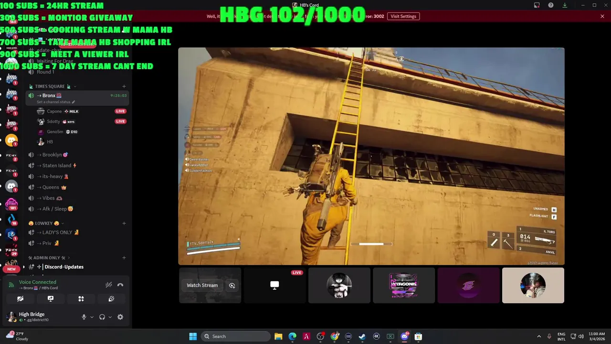The width and height of the screenshot is (611, 344).
Task: Dismiss the red error banner
Action: (x=602, y=16)
